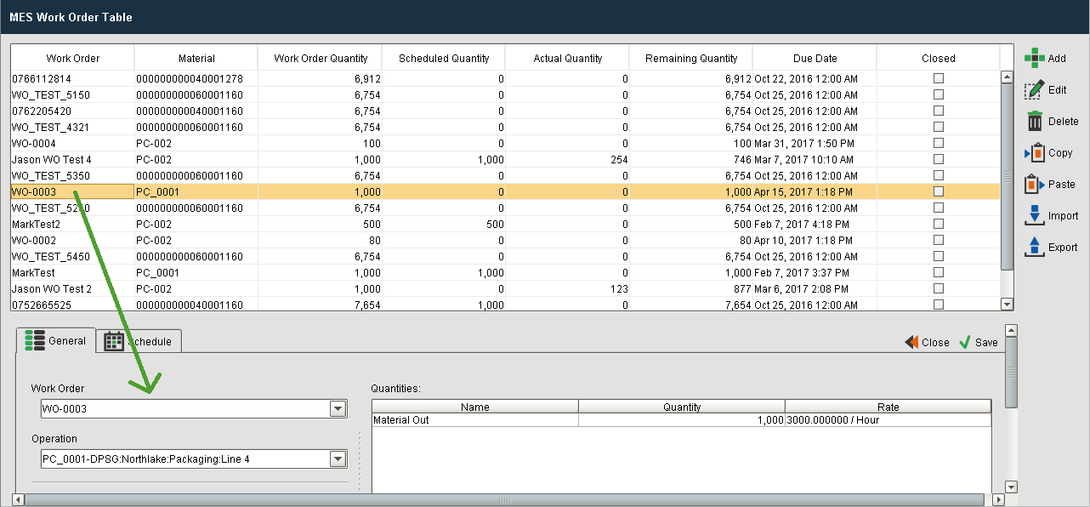Viewport: 1090px width, 507px height.
Task: Click the Import icon
Action: tap(1034, 216)
